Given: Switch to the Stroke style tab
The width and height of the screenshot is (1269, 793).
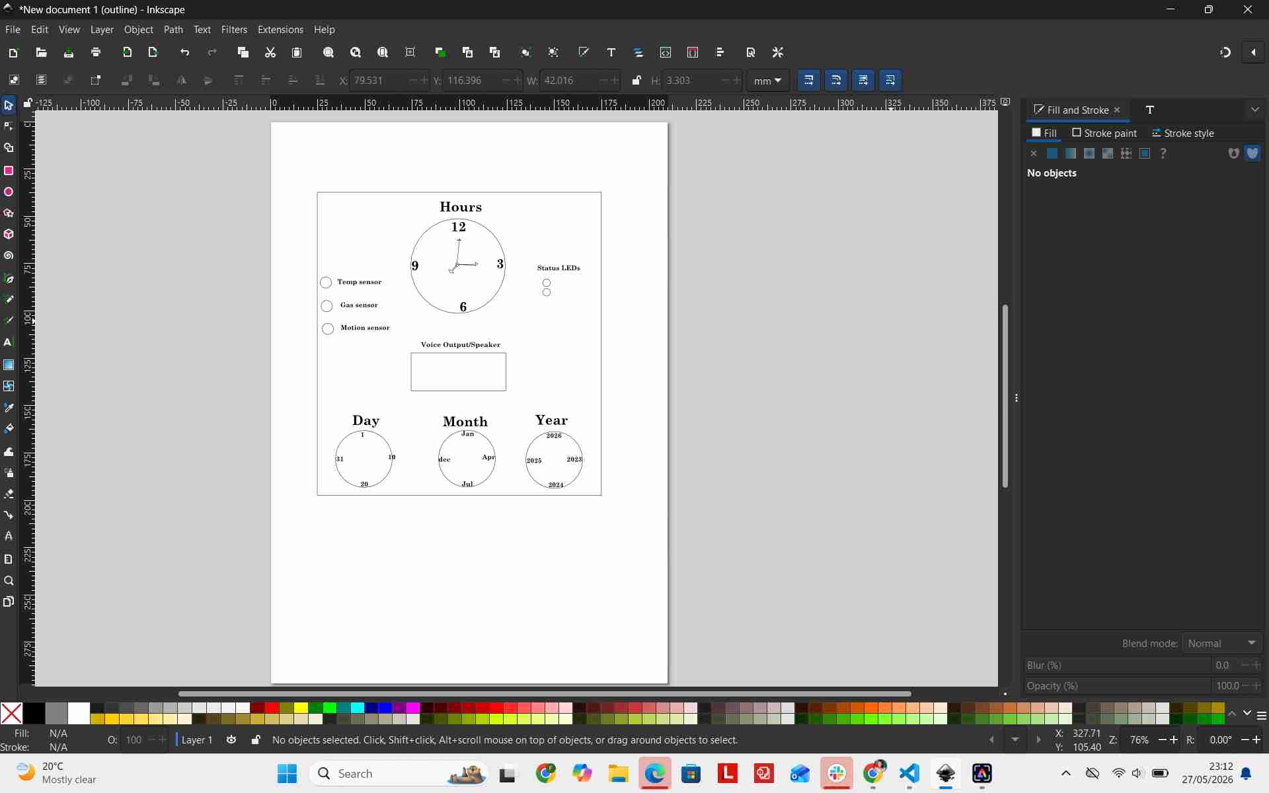Looking at the screenshot, I should 1183,133.
